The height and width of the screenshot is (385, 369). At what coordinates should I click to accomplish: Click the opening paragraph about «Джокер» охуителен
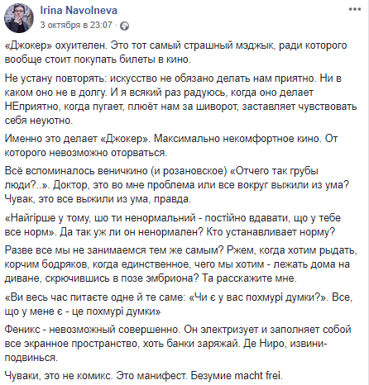(x=175, y=52)
